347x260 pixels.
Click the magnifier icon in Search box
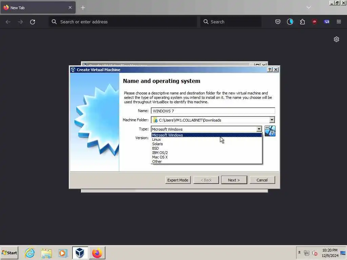click(x=206, y=22)
